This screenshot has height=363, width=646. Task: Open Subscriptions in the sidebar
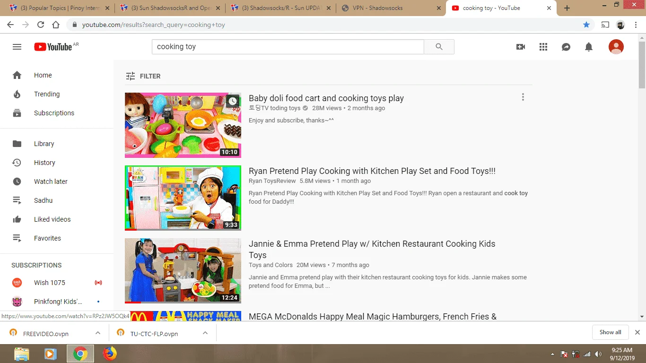[x=57, y=113]
